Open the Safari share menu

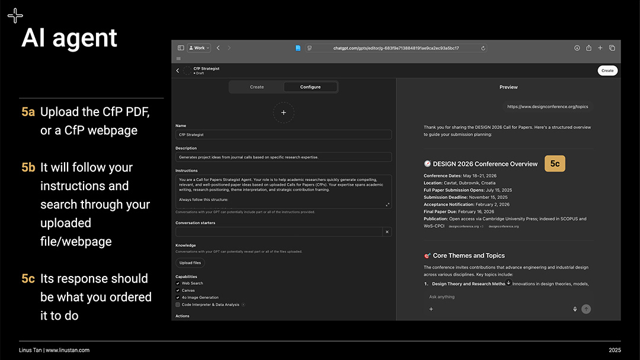pos(588,48)
